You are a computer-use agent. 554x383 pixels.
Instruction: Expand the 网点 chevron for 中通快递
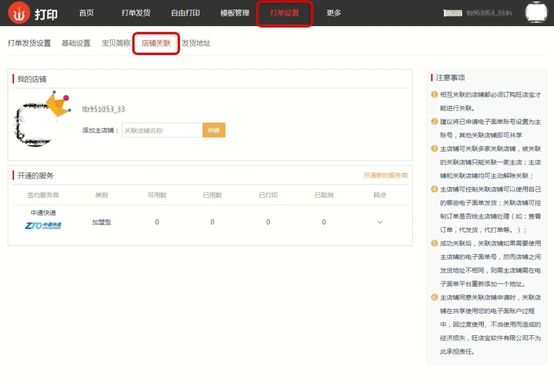tap(380, 222)
